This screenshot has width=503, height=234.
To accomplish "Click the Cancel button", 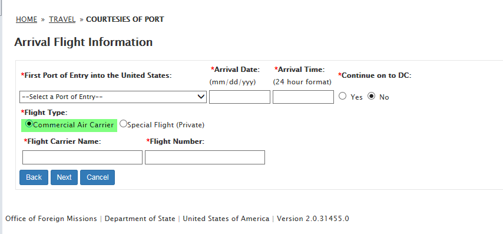I will click(x=98, y=177).
